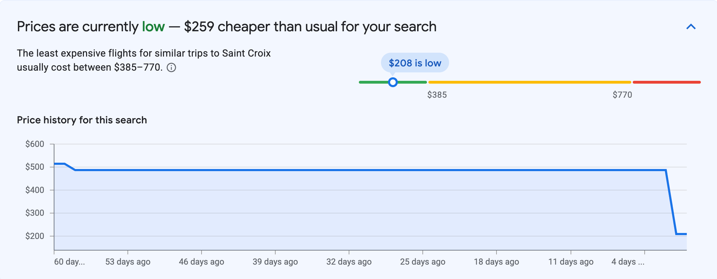The height and width of the screenshot is (279, 717).
Task: Click the $385 range label
Action: click(x=437, y=95)
